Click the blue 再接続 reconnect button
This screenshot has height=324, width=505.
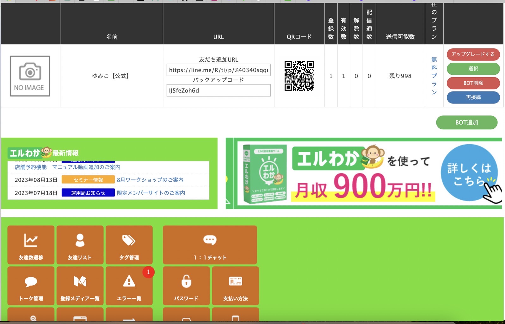pyautogui.click(x=473, y=97)
